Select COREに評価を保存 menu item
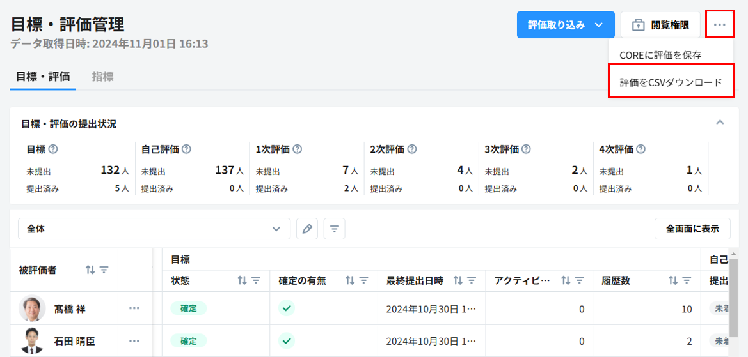The width and height of the screenshot is (748, 357). pos(660,56)
